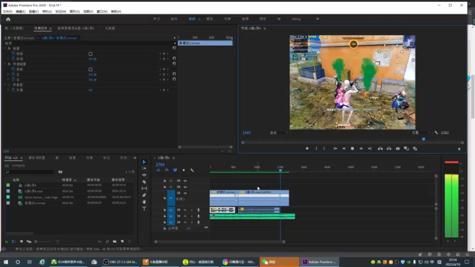Viewport: 475px width, 267px height.
Task: Toggle lock on track V3
Action: point(164,181)
